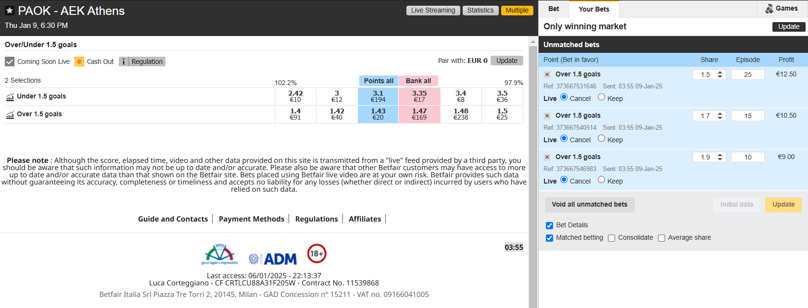Open the Statistics view
Viewport: 808px width, 308px height.
480,10
